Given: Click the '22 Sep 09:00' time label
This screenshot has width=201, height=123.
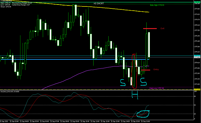Looking at the screenshot, I should [x=75, y=121].
